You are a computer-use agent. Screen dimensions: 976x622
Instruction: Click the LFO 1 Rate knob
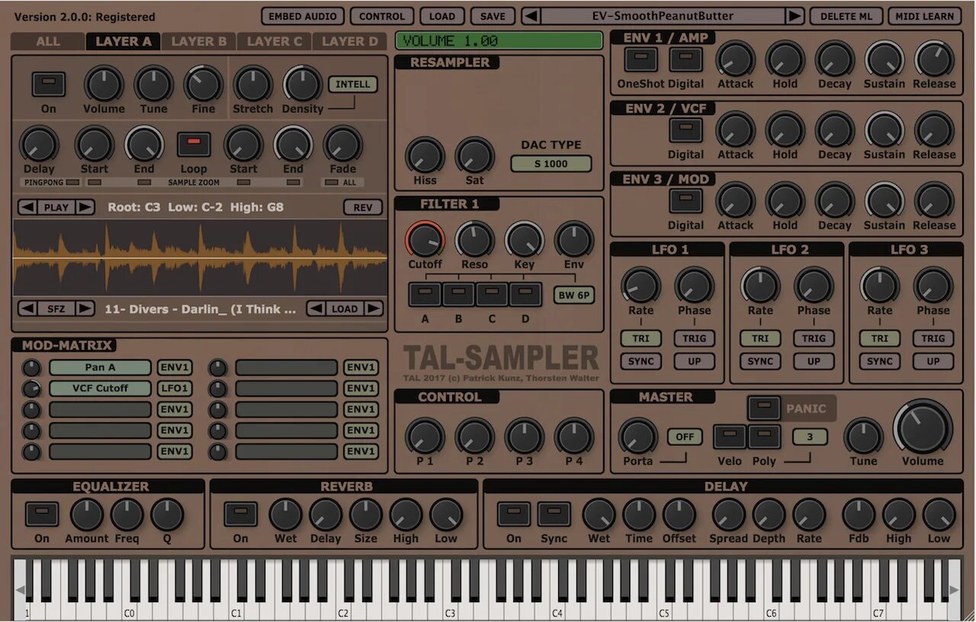click(640, 286)
